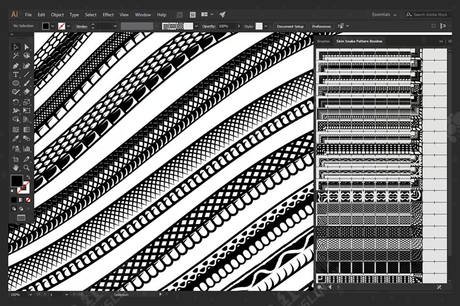Swap fill and stroke colors
Image resolution: width=460 pixels, height=306 pixels.
(x=28, y=177)
